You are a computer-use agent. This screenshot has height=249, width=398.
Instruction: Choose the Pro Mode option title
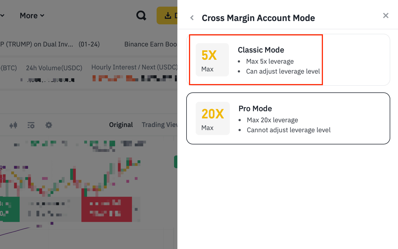(x=255, y=108)
